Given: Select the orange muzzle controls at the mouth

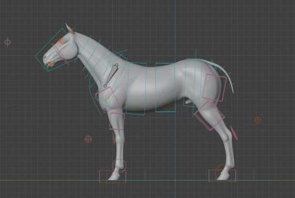Looking at the screenshot, I should 48,63.
